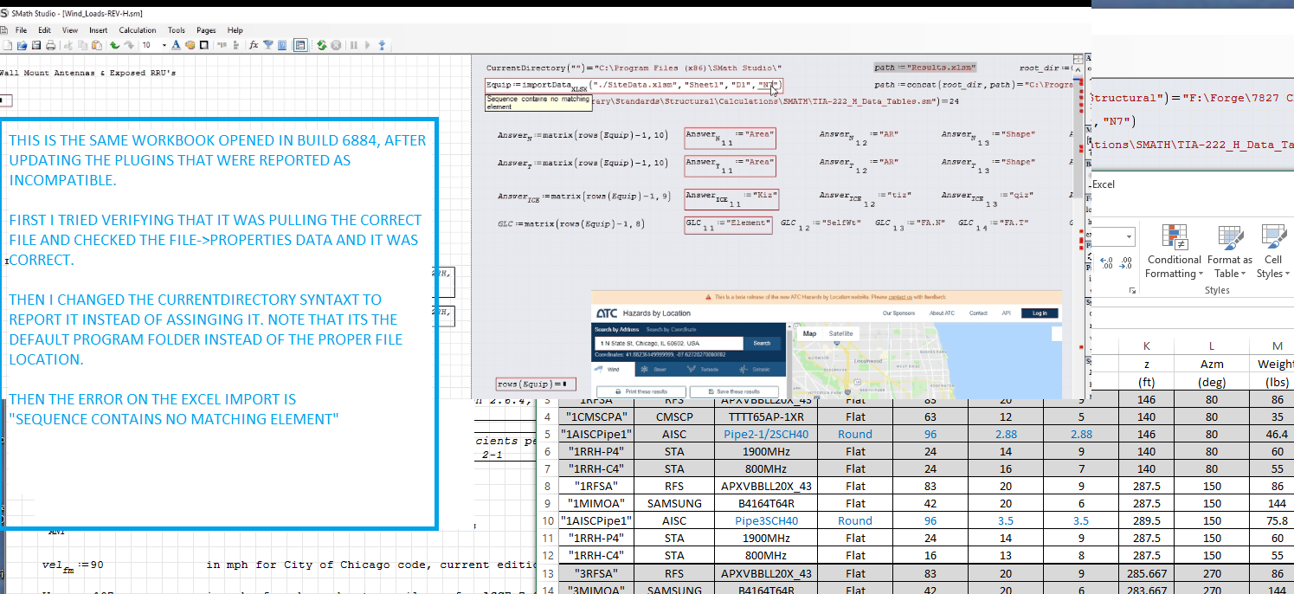This screenshot has width=1294, height=594.
Task: Open the Insert menu
Action: point(99,30)
